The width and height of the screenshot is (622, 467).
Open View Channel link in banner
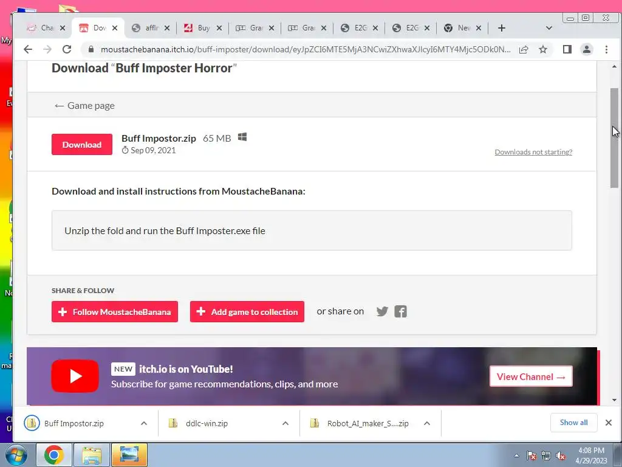[531, 376]
